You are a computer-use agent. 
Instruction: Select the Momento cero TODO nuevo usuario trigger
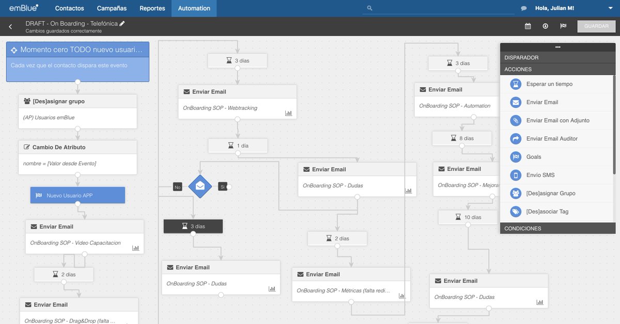click(x=78, y=61)
